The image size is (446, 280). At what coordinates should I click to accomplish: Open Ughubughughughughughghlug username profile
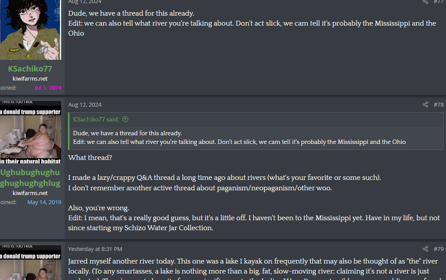tap(30, 178)
